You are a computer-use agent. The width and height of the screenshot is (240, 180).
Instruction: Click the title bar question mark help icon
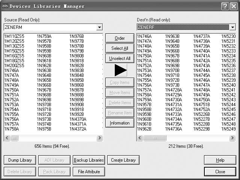[225, 6]
